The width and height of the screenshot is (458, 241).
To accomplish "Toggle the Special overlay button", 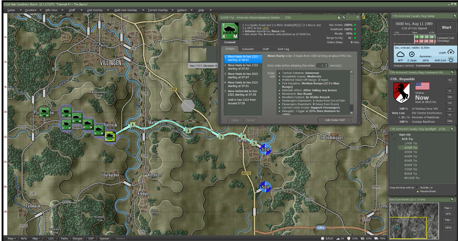I will (104, 238).
